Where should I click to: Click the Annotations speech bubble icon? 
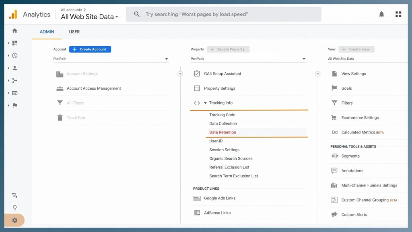pyautogui.click(x=334, y=170)
